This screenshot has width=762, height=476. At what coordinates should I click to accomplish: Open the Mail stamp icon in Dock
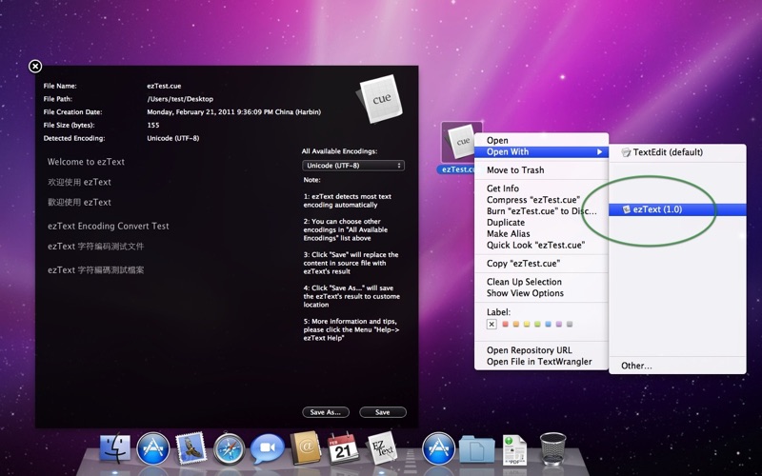(190, 448)
